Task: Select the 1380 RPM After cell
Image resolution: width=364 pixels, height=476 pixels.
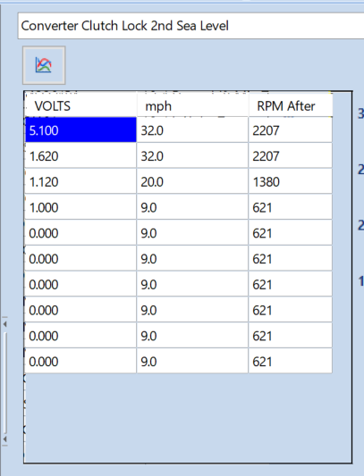Action: coord(291,181)
